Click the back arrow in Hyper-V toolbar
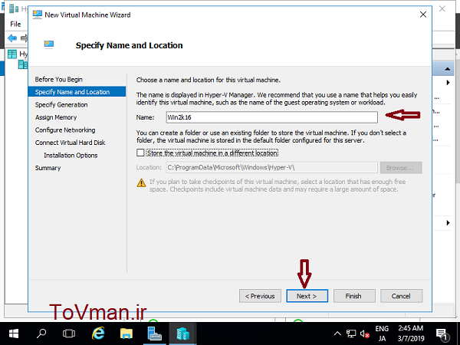 11,38
